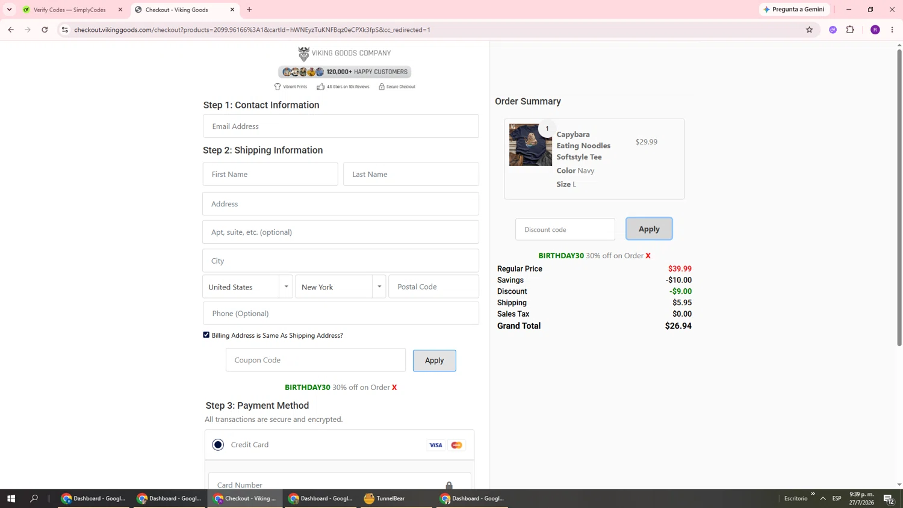Focus the City field
This screenshot has width=903, height=508.
[x=341, y=261]
